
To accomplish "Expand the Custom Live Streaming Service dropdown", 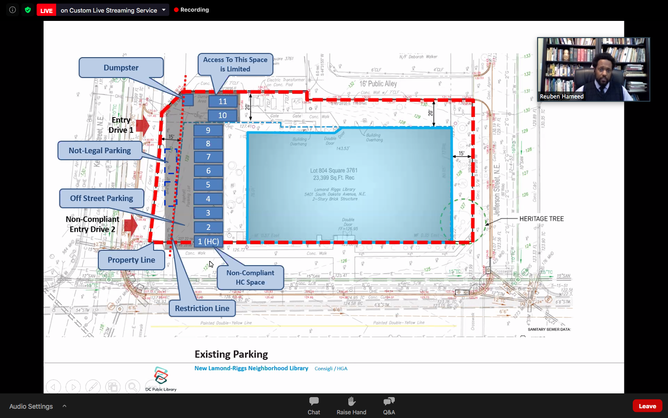I will point(164,10).
